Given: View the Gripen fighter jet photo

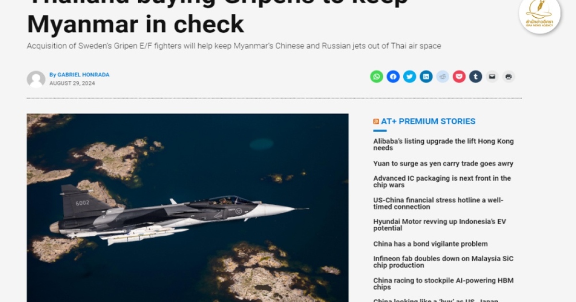Looking at the screenshot, I should click(188, 208).
